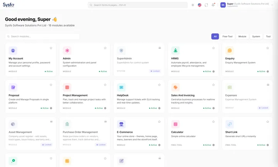Click the Locked badge on Asset Management card
The width and height of the screenshot is (278, 167).
click(47, 145)
